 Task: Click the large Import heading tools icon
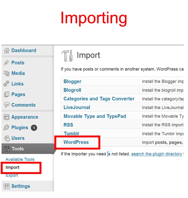[67, 55]
